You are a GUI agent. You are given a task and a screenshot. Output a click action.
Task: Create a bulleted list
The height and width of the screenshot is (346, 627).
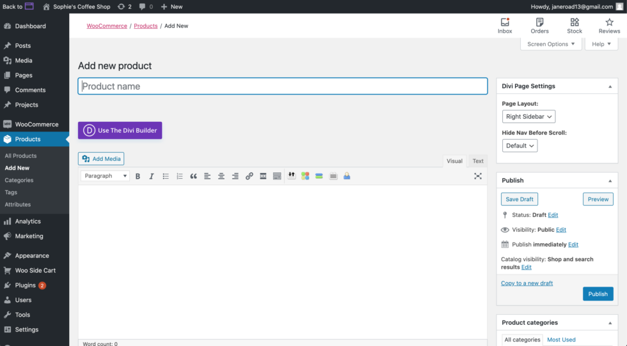click(166, 176)
